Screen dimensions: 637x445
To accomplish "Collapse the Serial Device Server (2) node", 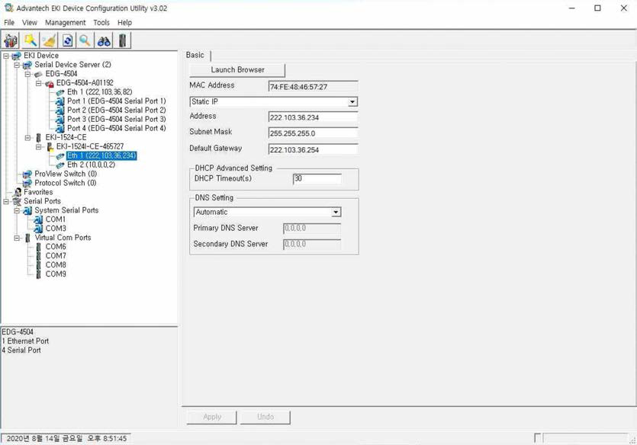I will click(x=17, y=65).
